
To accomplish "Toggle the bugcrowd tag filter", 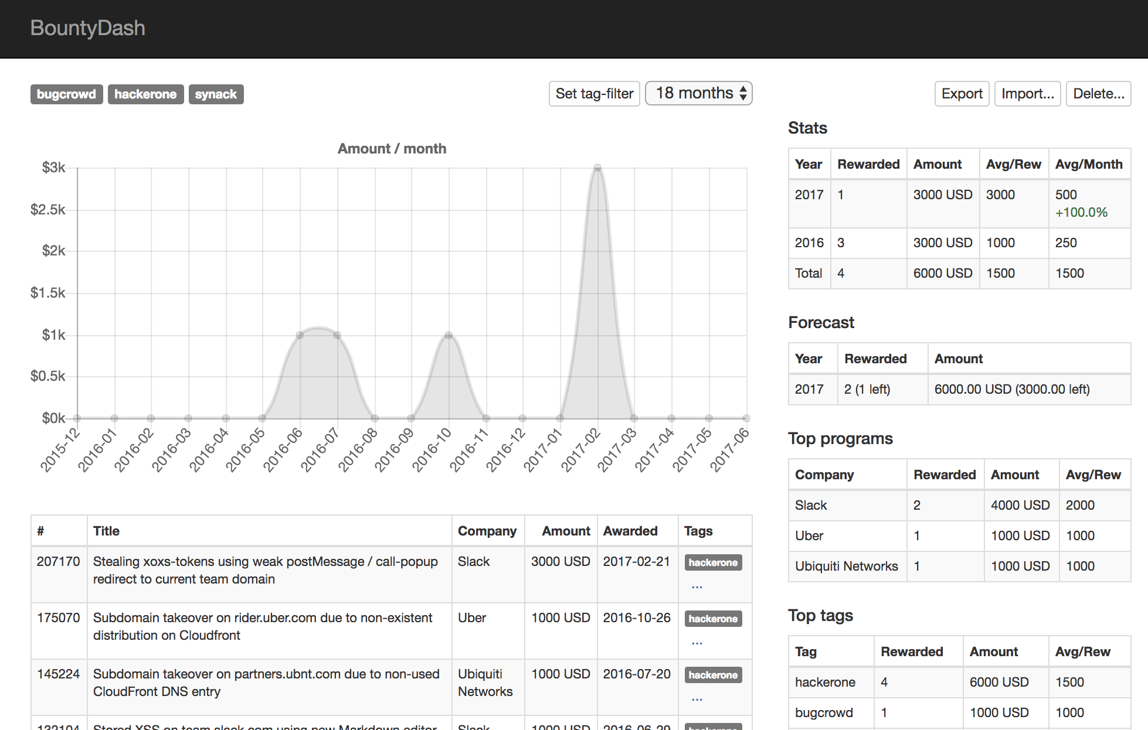I will pos(66,94).
